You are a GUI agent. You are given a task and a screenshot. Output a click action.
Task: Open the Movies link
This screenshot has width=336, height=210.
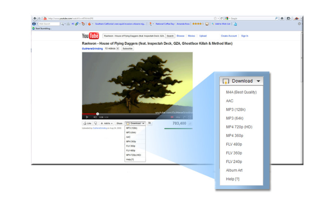tap(192, 36)
